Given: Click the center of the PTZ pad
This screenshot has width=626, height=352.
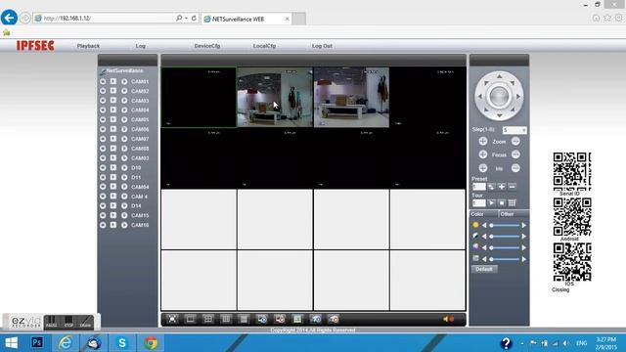Looking at the screenshot, I should (x=499, y=96).
